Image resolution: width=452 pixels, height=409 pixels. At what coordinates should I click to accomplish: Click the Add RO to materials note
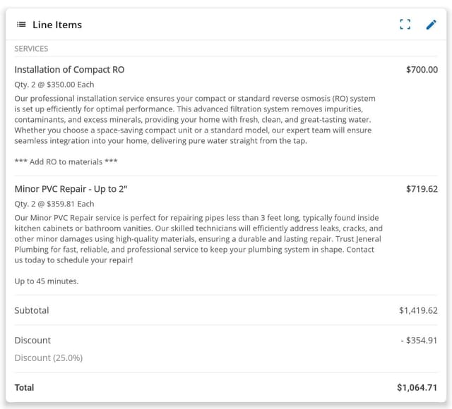[x=66, y=161]
